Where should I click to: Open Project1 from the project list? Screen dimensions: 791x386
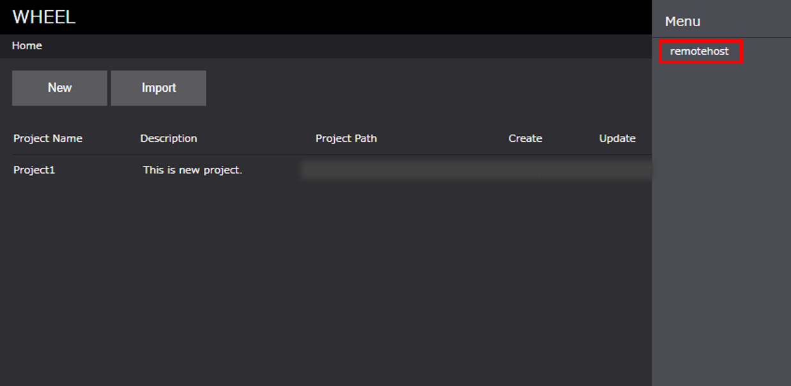tap(35, 170)
